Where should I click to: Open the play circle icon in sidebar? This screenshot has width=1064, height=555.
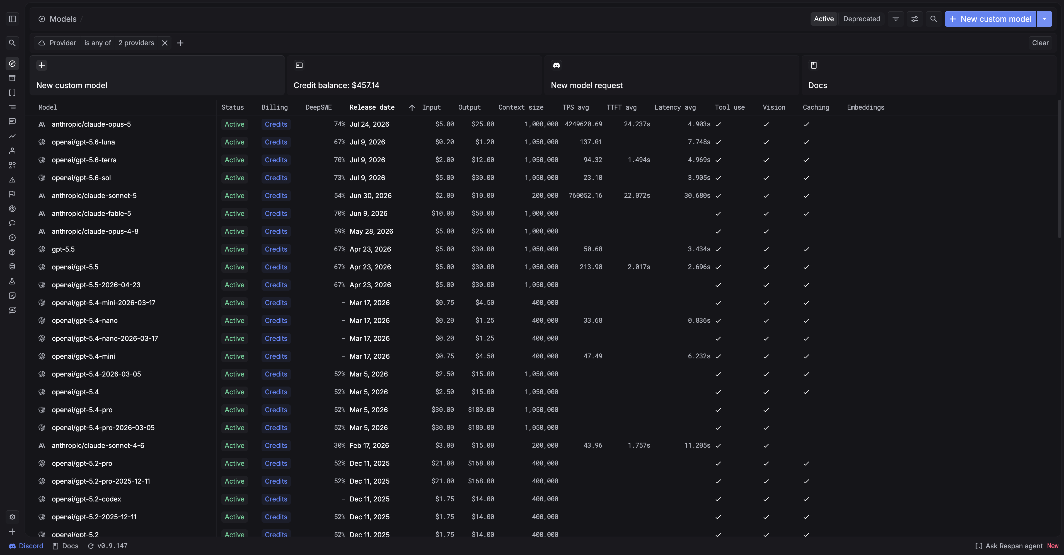12,238
